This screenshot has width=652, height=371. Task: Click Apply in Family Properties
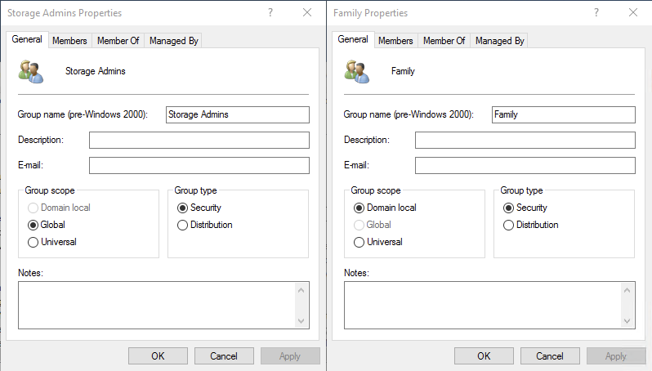click(x=616, y=356)
